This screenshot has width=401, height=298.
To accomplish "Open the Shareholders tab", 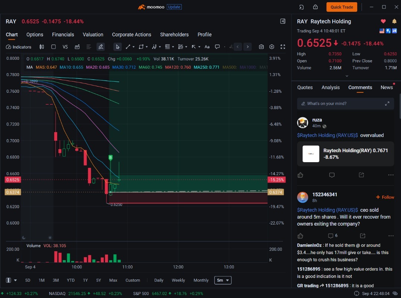I will coord(175,35).
